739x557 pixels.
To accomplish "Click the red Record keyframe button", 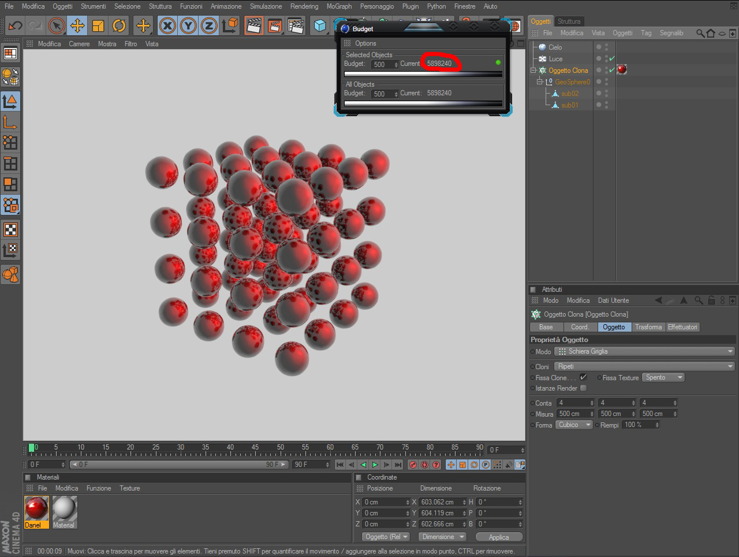I will 413,465.
